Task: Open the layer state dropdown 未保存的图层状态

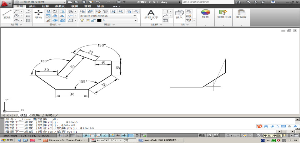Action: (x=108, y=16)
